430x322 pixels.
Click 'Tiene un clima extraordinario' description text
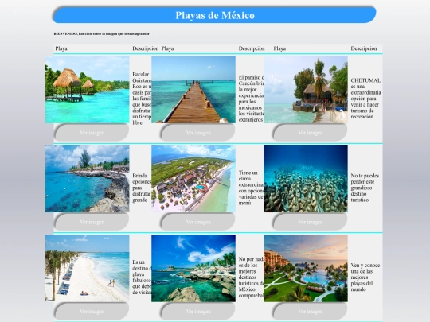(251, 188)
